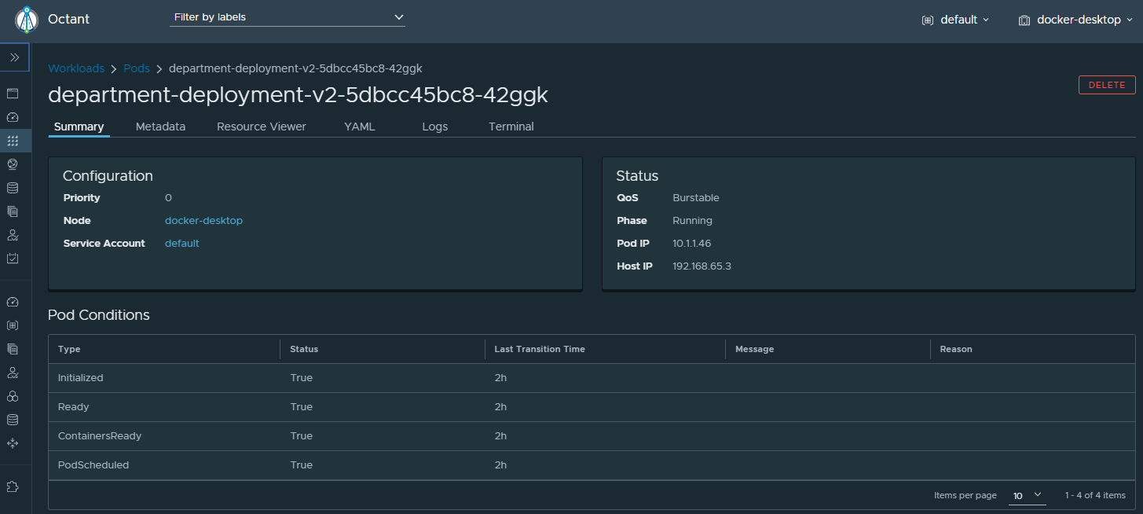
Task: Open the default namespace selector dropdown
Action: pyautogui.click(x=956, y=20)
